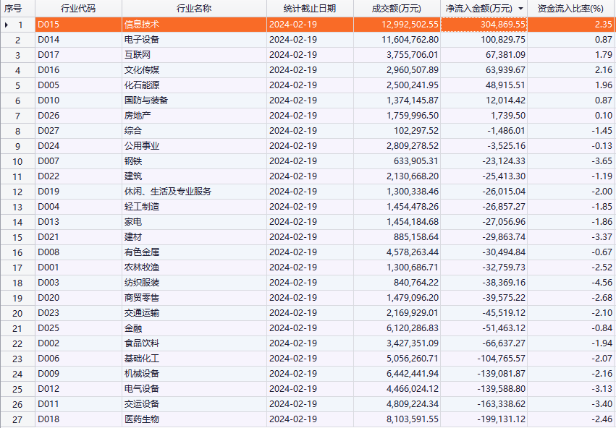Click the 统计截止日期 column header
The image size is (616, 428).
[310, 9]
